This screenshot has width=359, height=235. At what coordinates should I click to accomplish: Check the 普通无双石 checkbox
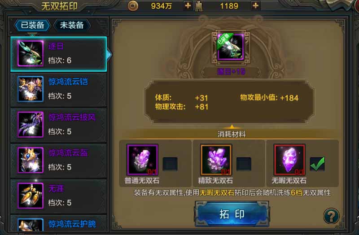click(x=170, y=164)
